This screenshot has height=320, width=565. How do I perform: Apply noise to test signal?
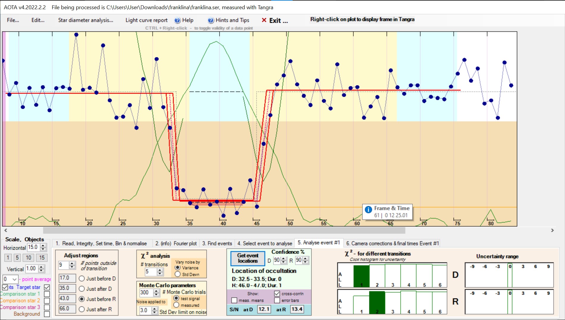(x=176, y=298)
